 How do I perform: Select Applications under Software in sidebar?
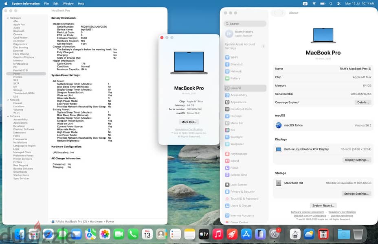click(20, 123)
